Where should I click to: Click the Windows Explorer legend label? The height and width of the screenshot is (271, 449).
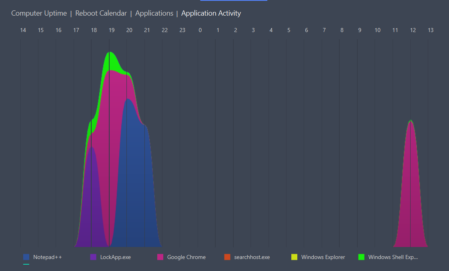[323, 257]
